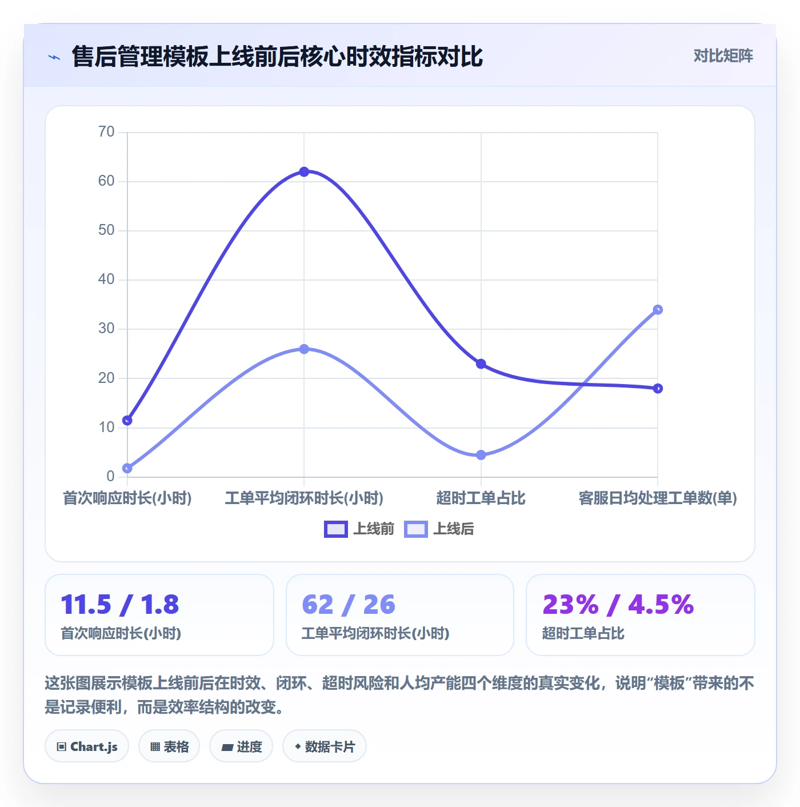Click the 首次响应时长(小时) axis label
This screenshot has height=807, width=800.
click(127, 498)
